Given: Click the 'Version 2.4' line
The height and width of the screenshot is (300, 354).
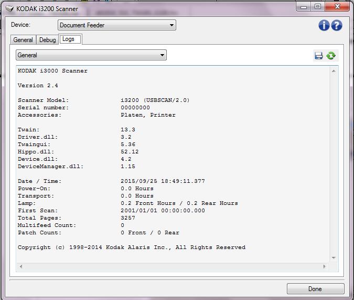Looking at the screenshot, I should [x=38, y=86].
